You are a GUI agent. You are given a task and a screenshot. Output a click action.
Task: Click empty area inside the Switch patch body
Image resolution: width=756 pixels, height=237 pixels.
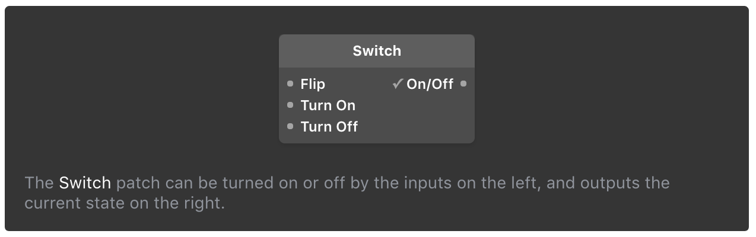tap(415, 118)
